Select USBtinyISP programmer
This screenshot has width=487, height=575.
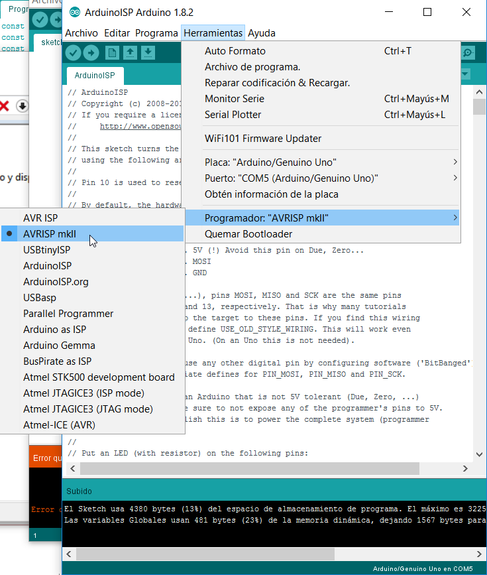click(92, 250)
